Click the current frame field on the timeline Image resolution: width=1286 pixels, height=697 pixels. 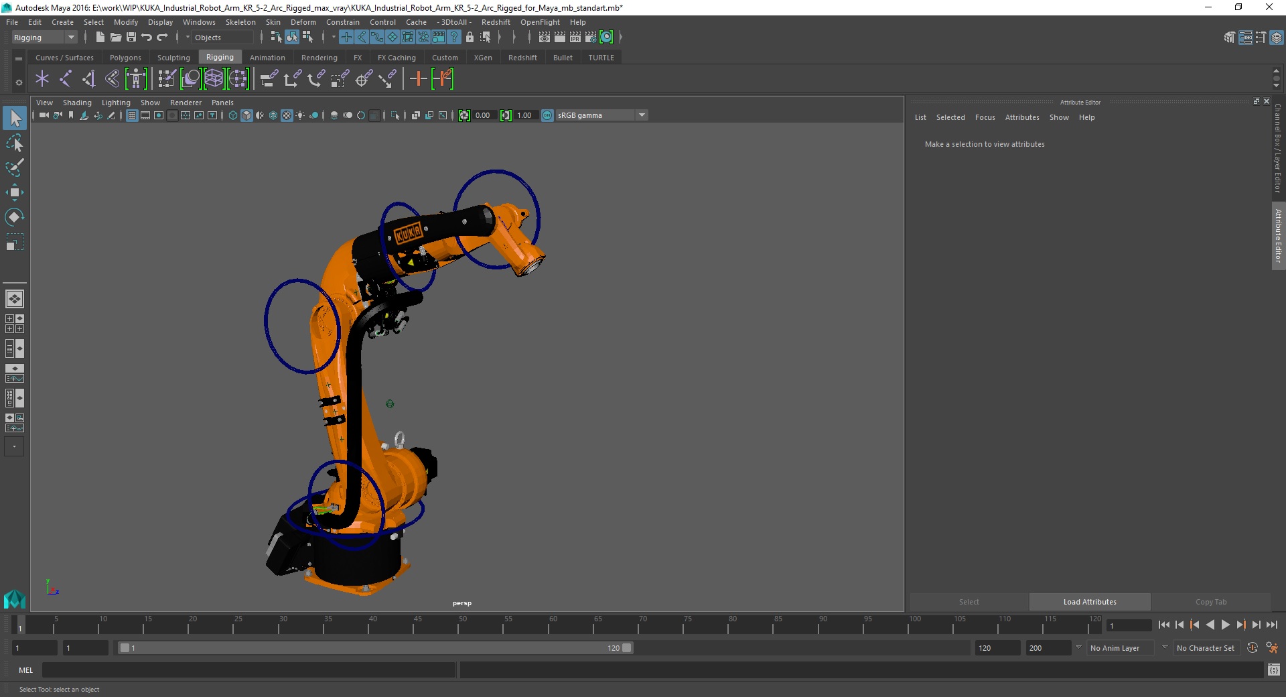tap(1129, 626)
